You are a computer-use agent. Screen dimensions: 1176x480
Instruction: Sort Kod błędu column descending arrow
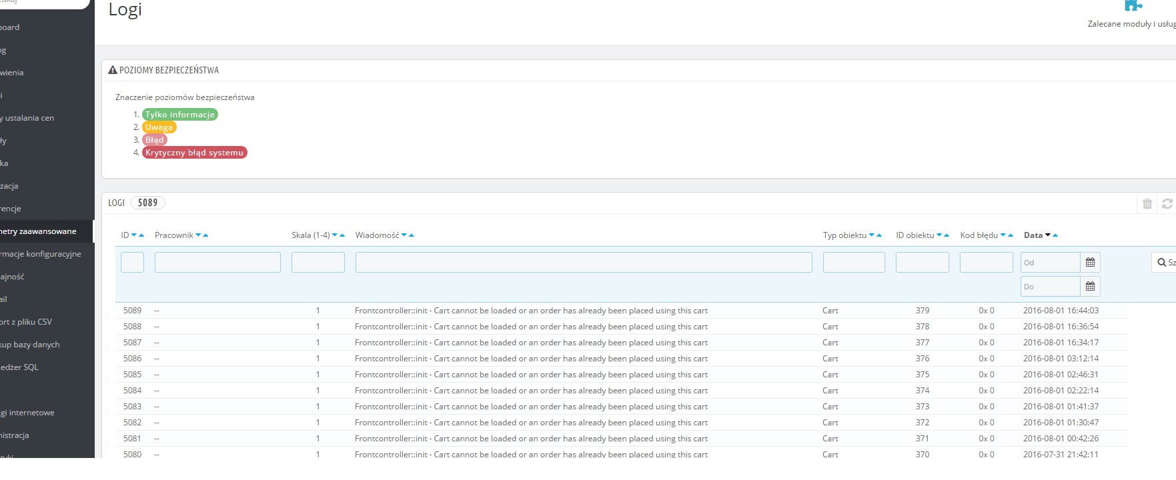point(1003,235)
